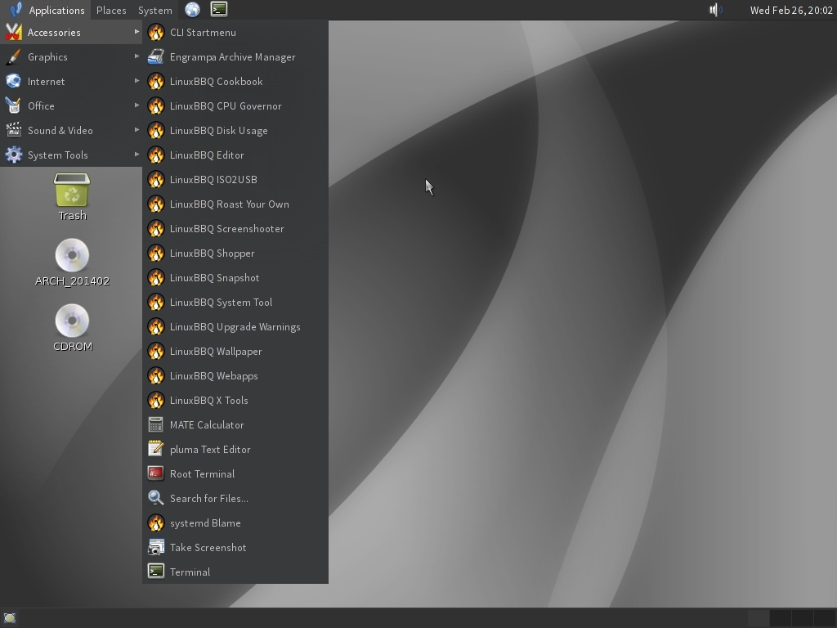This screenshot has width=837, height=628.
Task: Open LinuxBBQ System Tool
Action: tap(235, 303)
